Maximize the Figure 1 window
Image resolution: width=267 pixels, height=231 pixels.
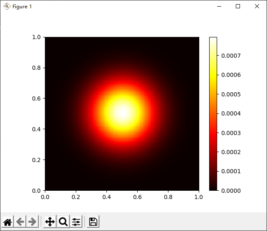[238, 7]
